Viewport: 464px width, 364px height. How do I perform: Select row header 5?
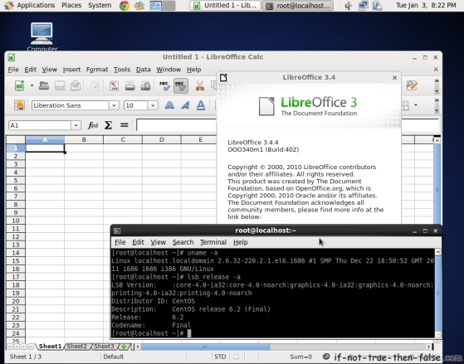16,181
